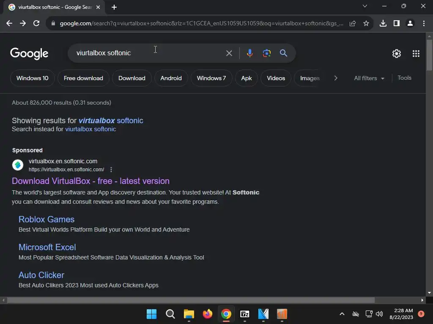Open Windows taskbar search
This screenshot has width=433, height=324.
(x=170, y=314)
